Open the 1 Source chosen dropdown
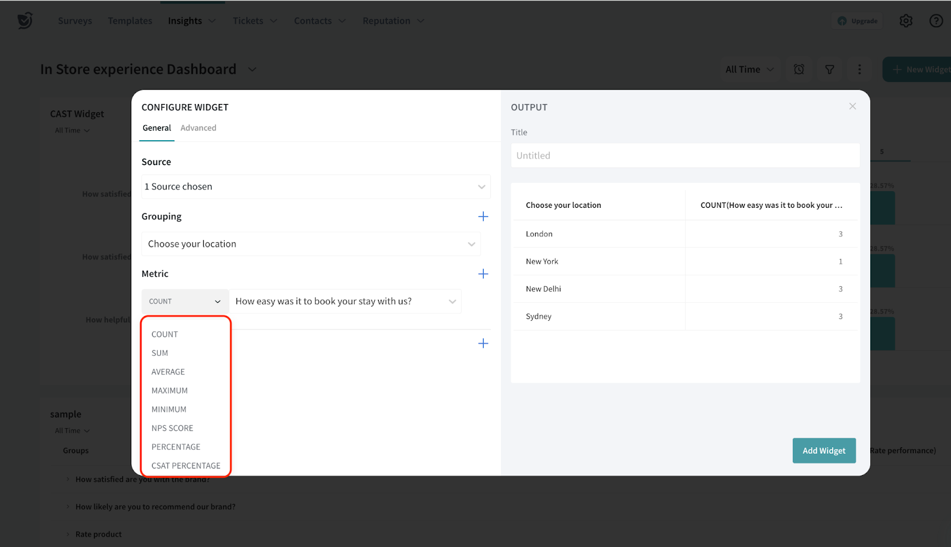This screenshot has width=951, height=547. click(316, 186)
